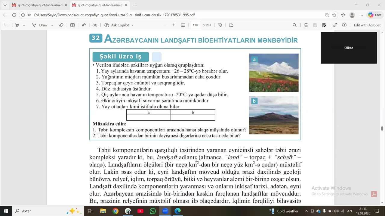Add this page to favorites
The image size is (385, 216).
(334, 15)
